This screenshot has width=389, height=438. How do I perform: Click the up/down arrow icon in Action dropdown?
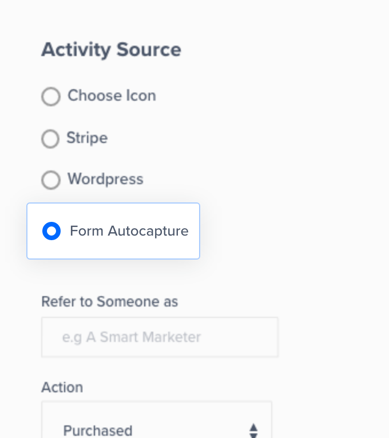click(x=253, y=430)
